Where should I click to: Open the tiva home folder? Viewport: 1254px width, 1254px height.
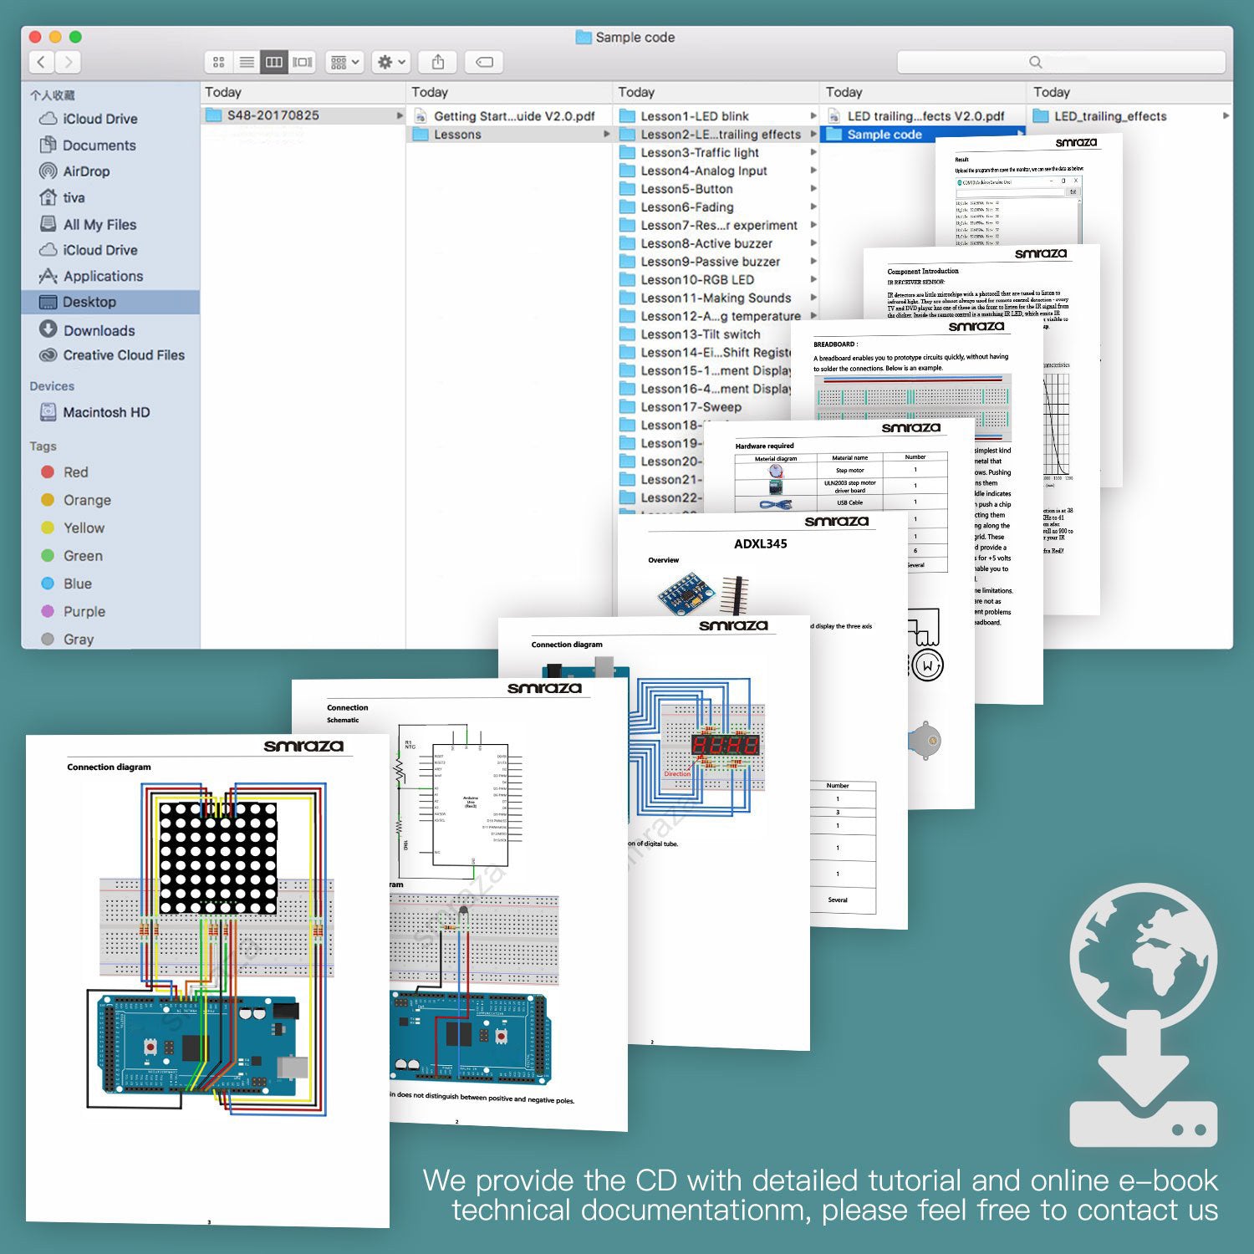pyautogui.click(x=62, y=197)
